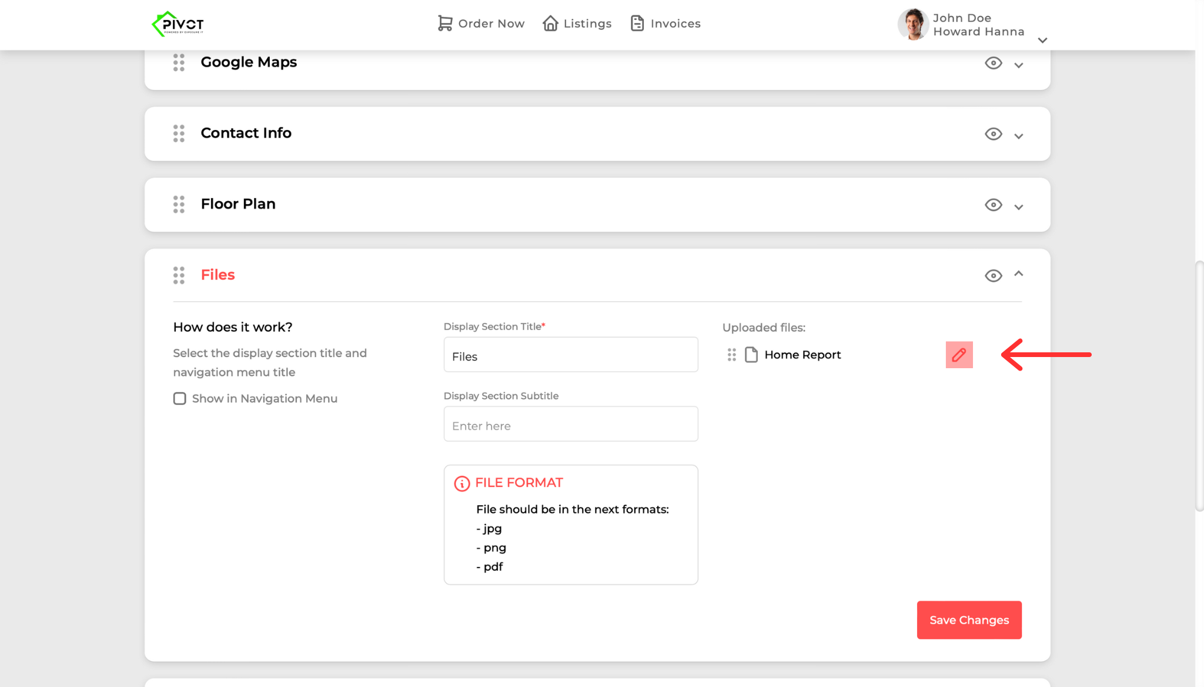Click Floor Plan section drag handle
1204x687 pixels.
tap(179, 204)
